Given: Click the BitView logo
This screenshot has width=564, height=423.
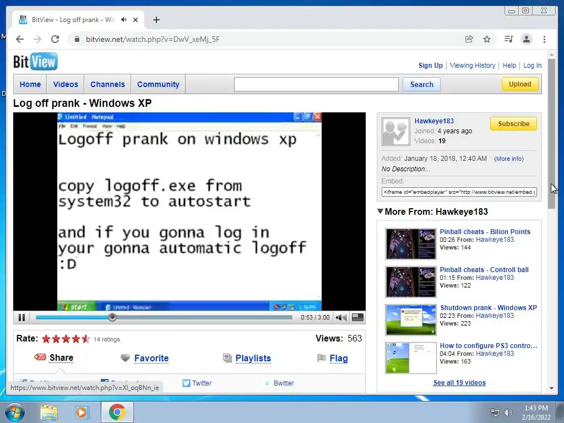Looking at the screenshot, I should (x=35, y=62).
